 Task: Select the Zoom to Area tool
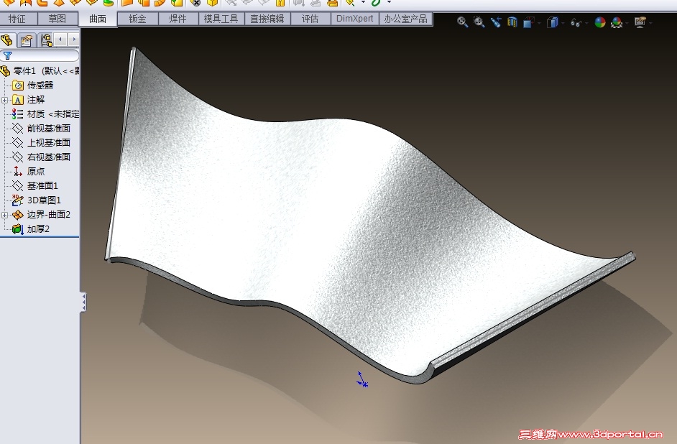click(x=479, y=22)
